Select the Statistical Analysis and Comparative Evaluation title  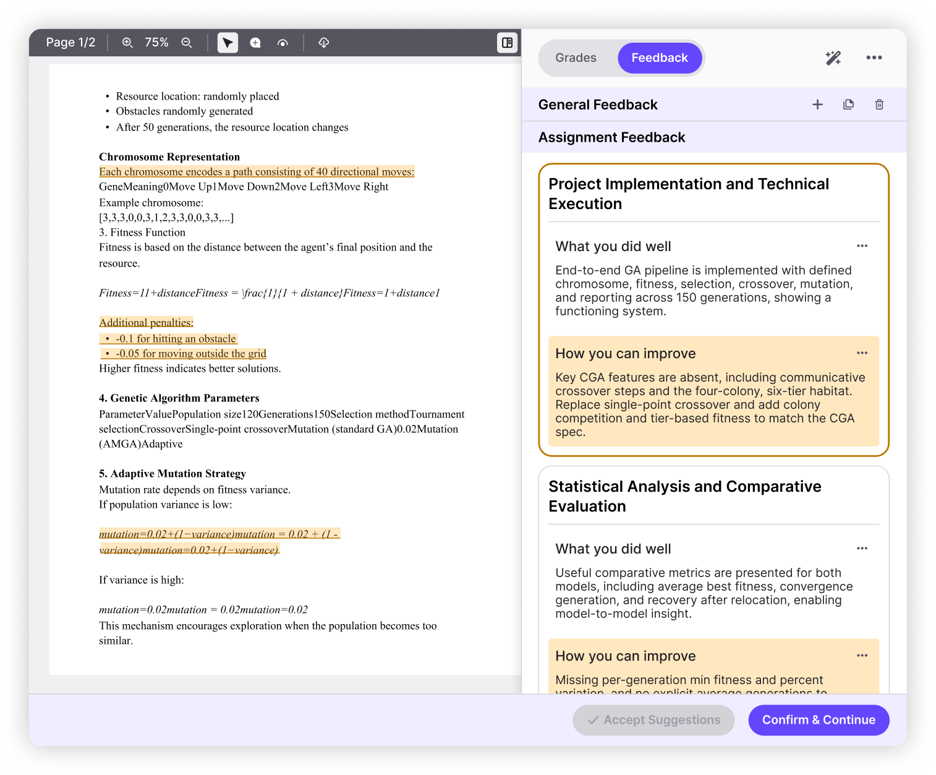click(x=684, y=496)
